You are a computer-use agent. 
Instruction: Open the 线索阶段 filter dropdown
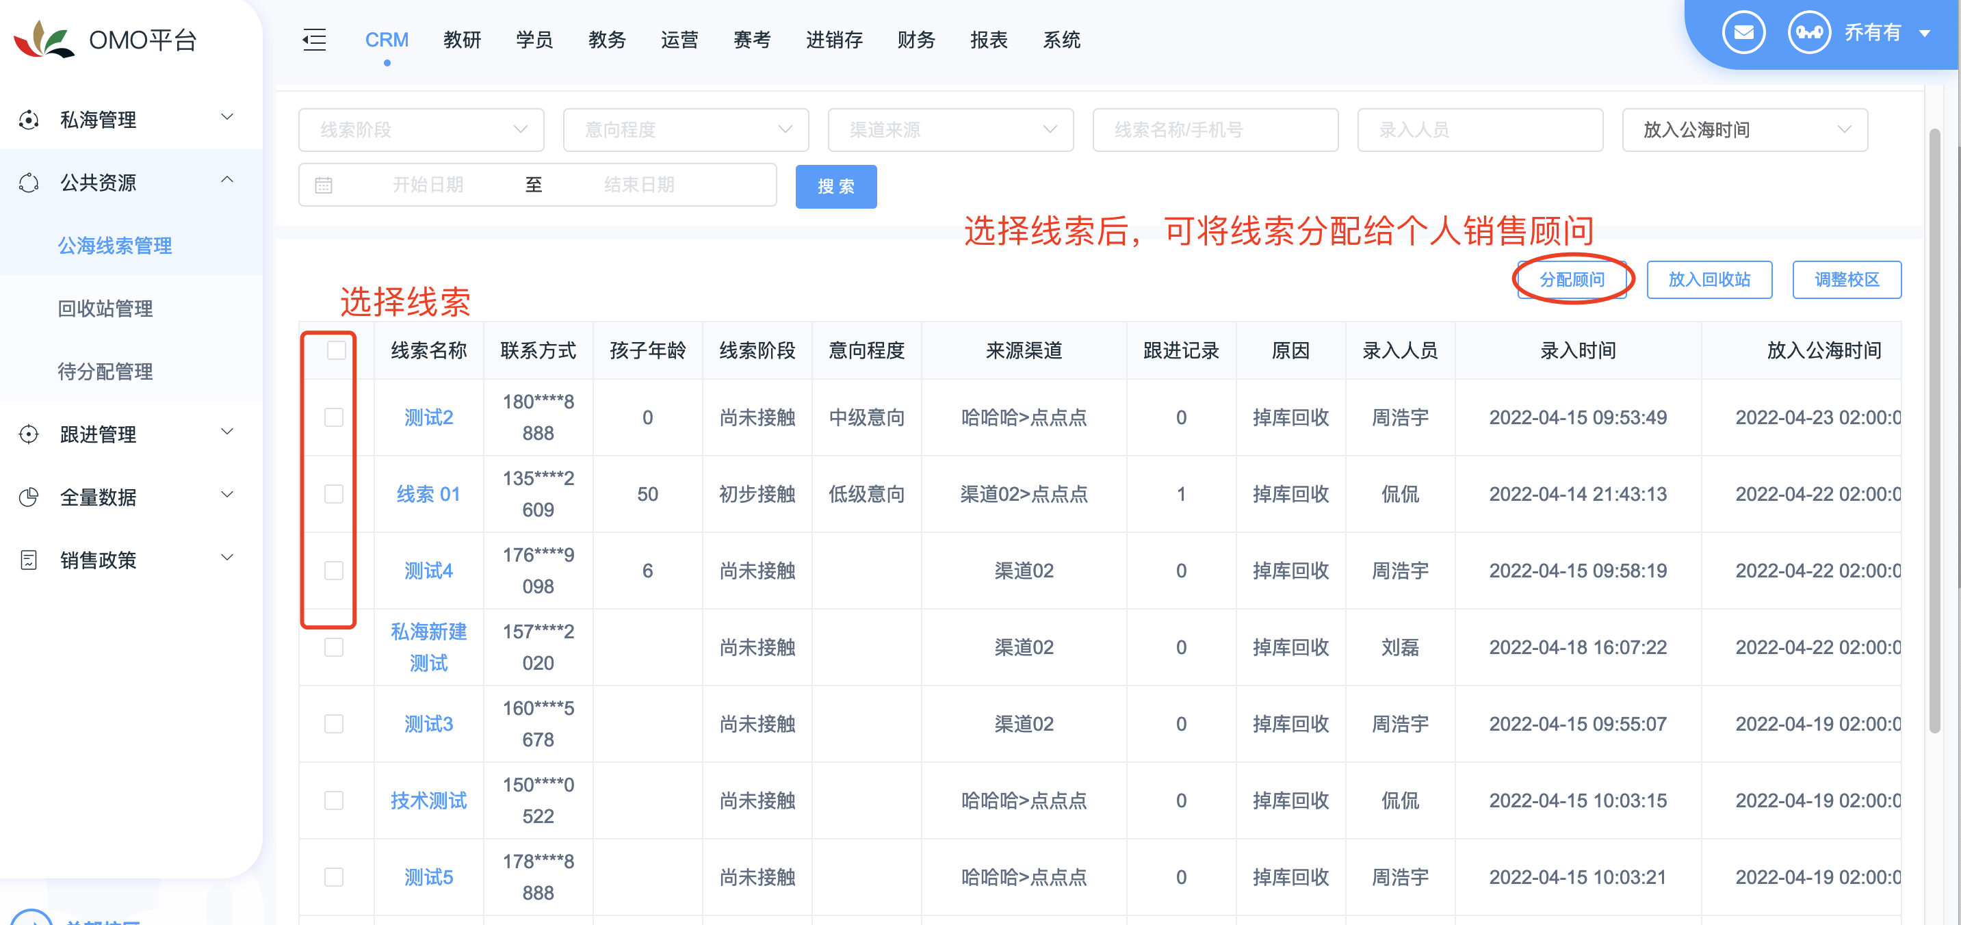[421, 129]
